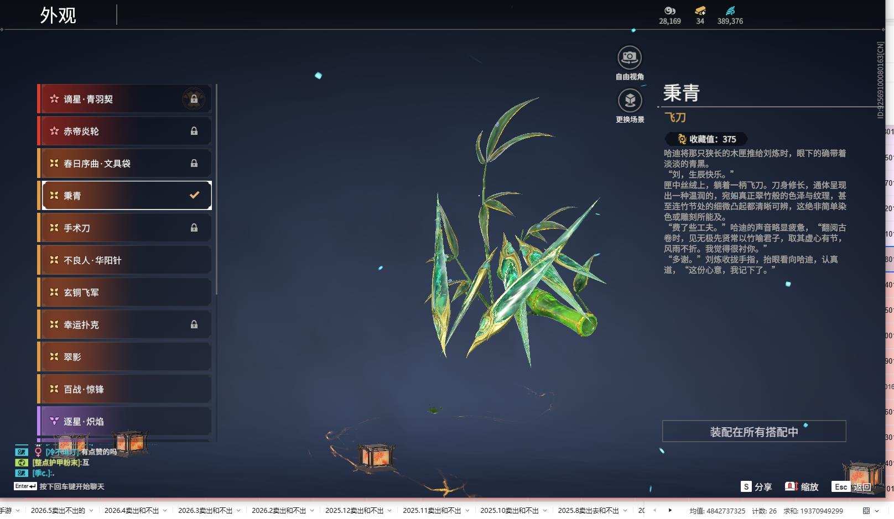Screen dimensions: 894x519
Task: Select the 翠影 appearance
Action: point(124,357)
